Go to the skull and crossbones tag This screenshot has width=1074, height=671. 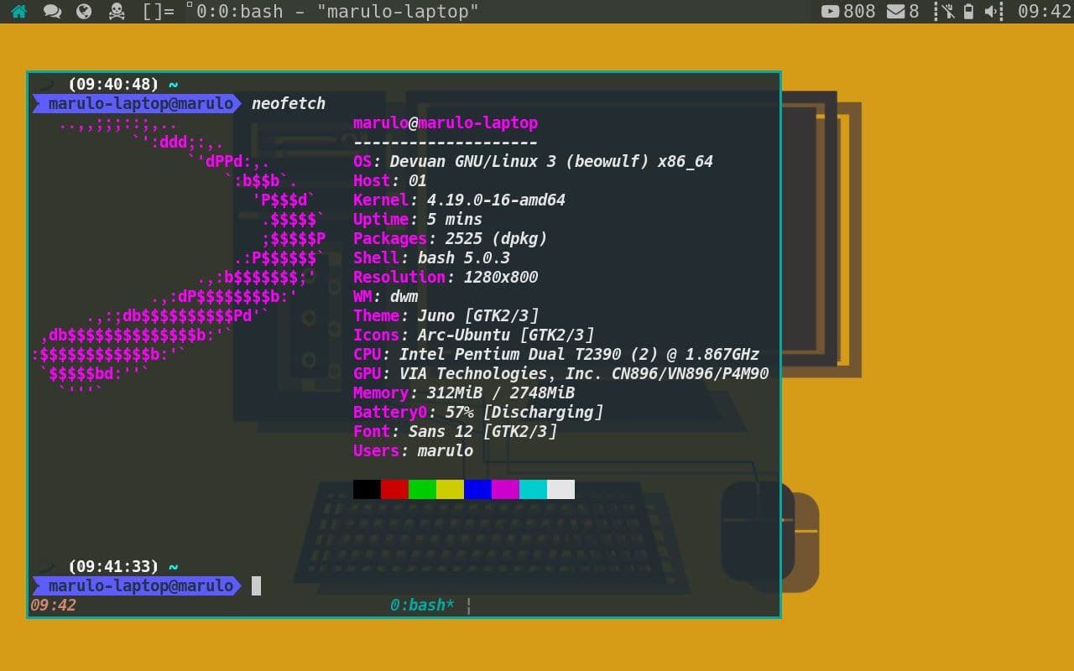click(117, 12)
